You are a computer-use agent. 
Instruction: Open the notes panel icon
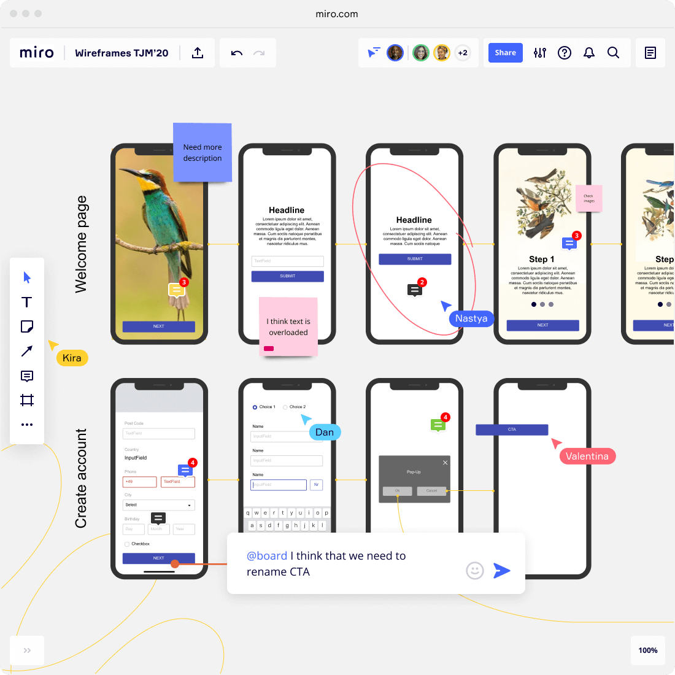[650, 53]
